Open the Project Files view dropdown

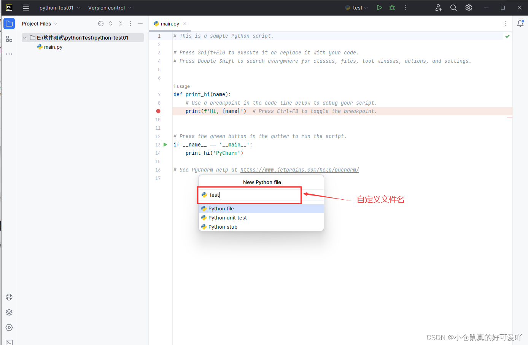click(x=39, y=24)
